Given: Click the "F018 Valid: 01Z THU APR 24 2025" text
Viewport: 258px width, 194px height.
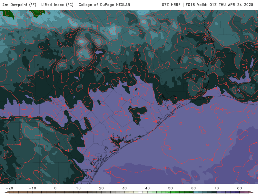Looking at the screenshot, I should pyautogui.click(x=220, y=5).
